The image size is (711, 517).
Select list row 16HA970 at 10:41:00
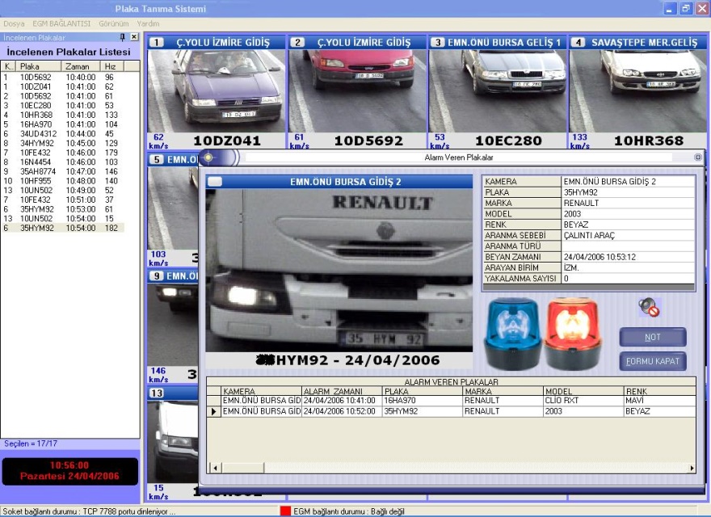[x=62, y=124]
